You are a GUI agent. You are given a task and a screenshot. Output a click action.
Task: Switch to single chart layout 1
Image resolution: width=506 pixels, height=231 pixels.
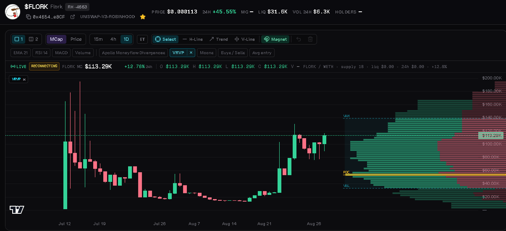(19, 39)
